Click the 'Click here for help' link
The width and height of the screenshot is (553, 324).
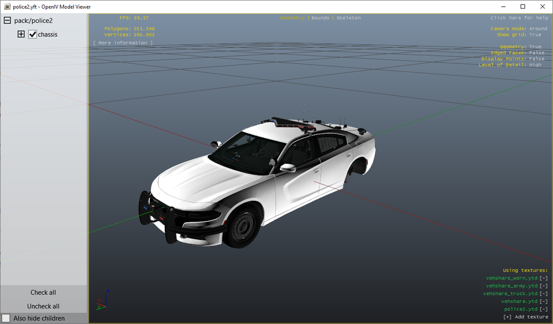click(519, 18)
